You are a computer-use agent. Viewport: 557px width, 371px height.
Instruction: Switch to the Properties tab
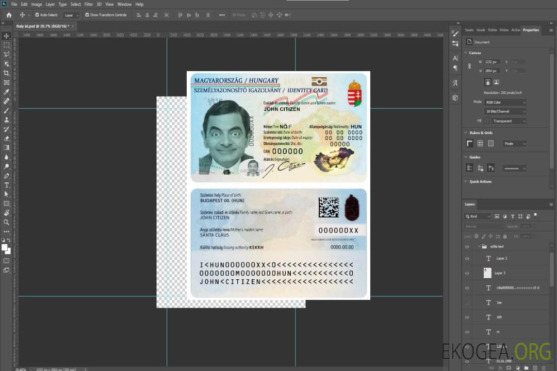531,30
